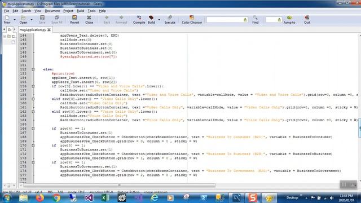The image size is (361, 203).
Task: Fold the if block at line 156
Action: pyautogui.click(x=33, y=86)
